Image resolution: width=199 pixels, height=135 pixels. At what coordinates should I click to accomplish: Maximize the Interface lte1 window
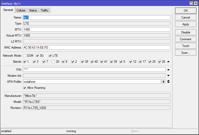191,3
